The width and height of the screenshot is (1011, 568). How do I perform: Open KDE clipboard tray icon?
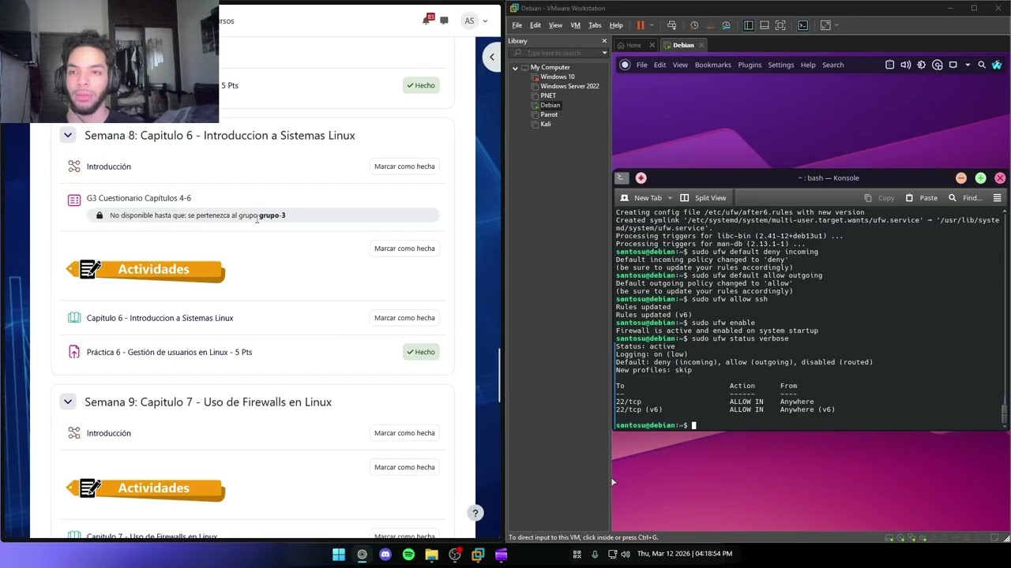coord(890,65)
